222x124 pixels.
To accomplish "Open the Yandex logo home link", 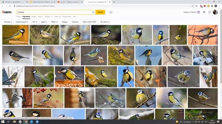I will pyautogui.click(x=7, y=12).
